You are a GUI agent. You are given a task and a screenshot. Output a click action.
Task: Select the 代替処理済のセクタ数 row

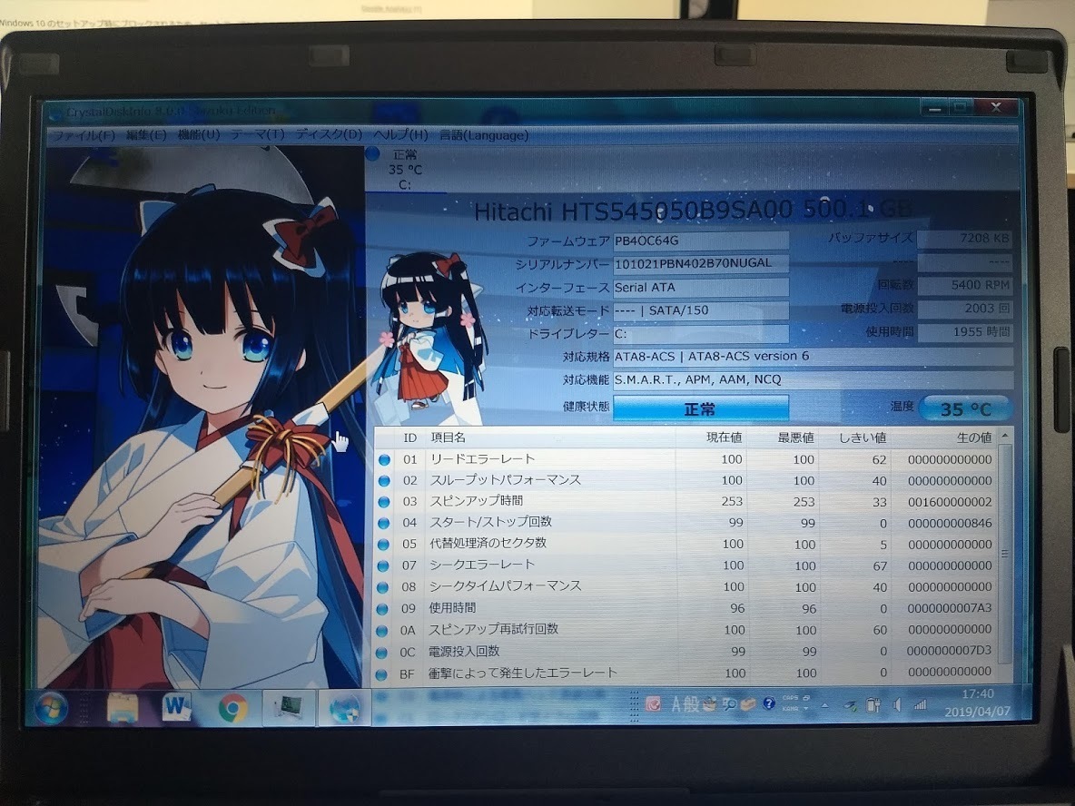(685, 545)
